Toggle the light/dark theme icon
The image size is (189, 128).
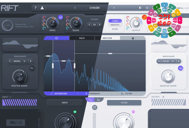[x=140, y=8]
